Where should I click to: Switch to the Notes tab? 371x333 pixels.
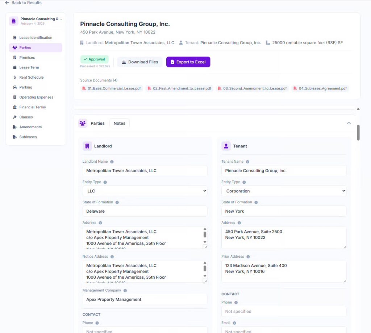tap(119, 123)
